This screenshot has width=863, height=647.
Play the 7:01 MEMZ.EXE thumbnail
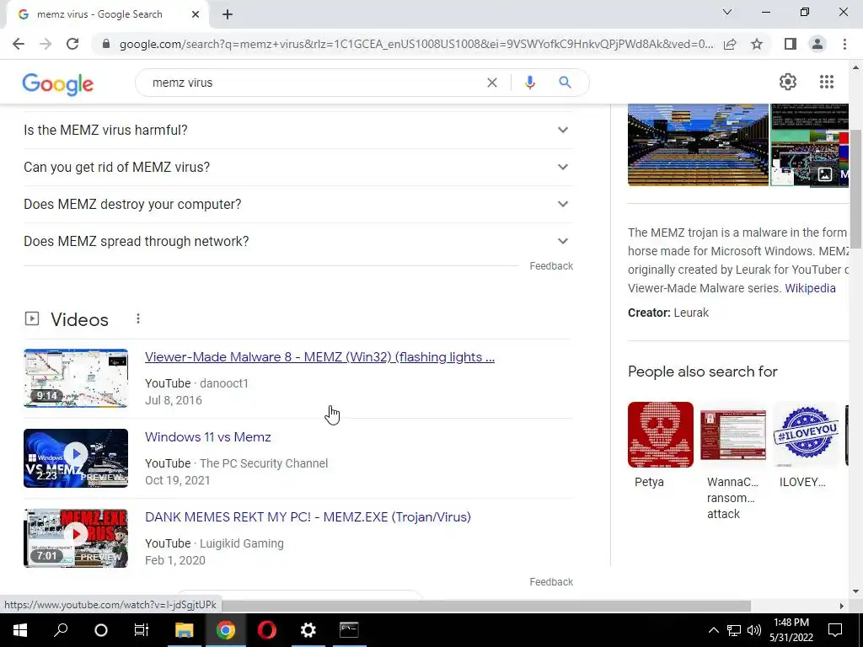click(76, 538)
